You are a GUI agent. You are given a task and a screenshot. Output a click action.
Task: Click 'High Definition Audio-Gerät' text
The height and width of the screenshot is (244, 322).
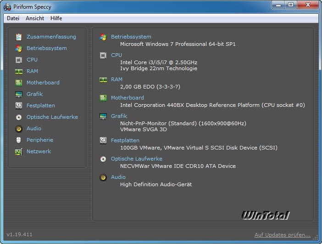(x=156, y=184)
